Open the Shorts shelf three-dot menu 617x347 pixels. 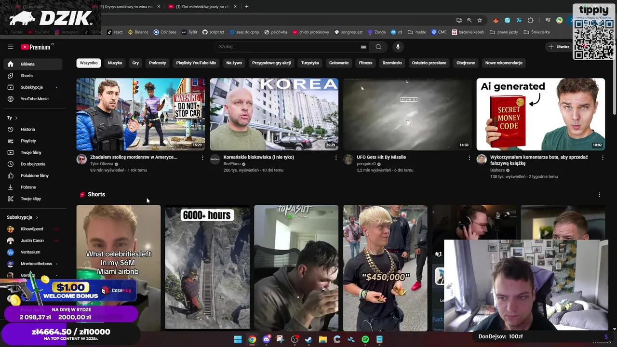click(x=600, y=195)
